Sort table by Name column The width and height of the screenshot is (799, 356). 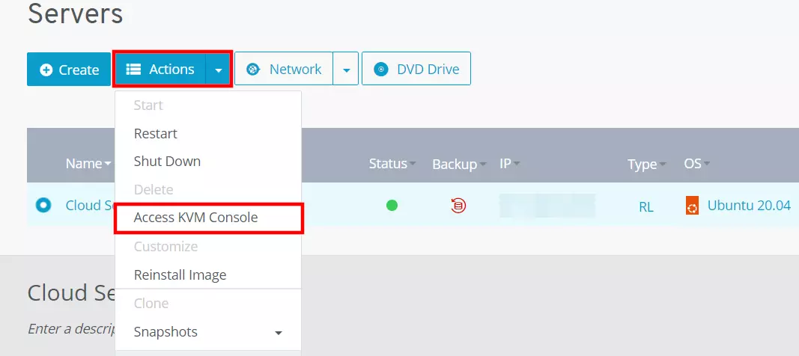point(88,164)
